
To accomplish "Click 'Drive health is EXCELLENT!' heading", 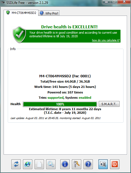I will [69, 27].
